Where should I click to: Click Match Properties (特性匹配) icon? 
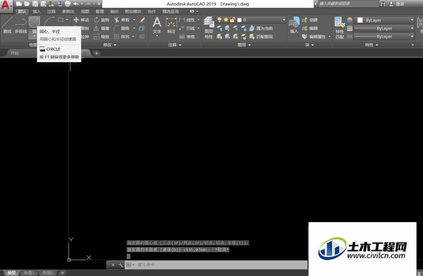point(340,28)
